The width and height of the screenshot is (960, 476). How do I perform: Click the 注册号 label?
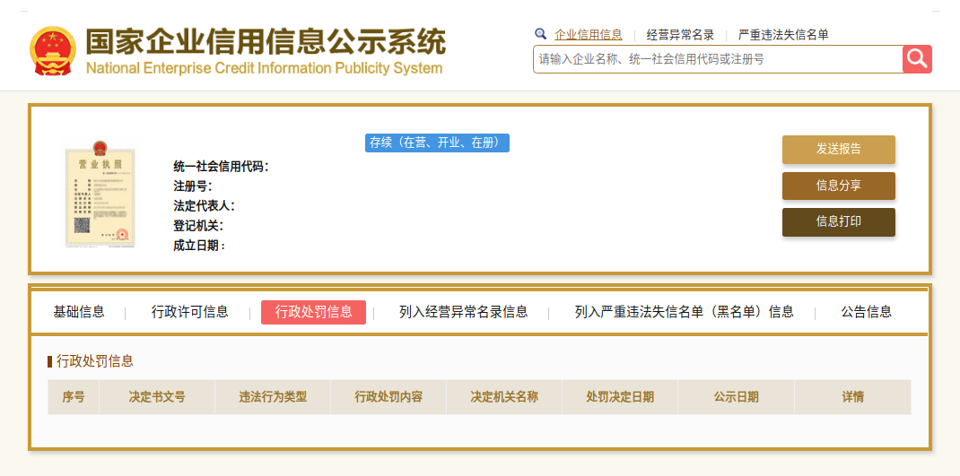tap(192, 186)
